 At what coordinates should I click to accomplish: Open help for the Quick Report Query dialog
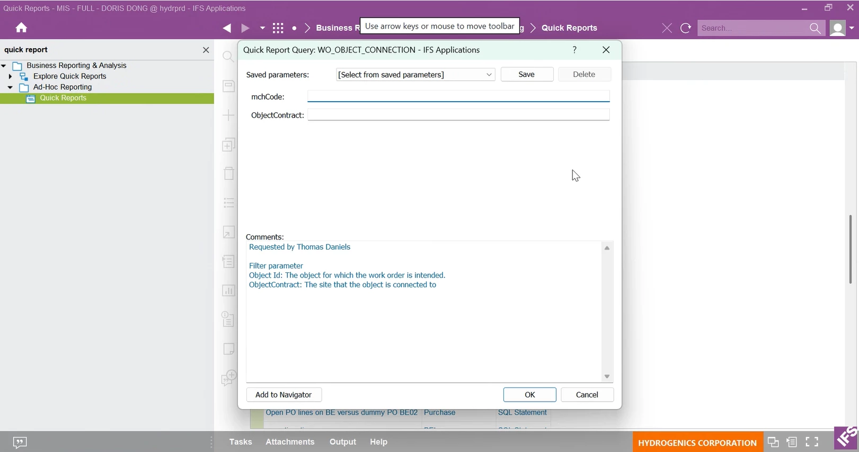click(x=574, y=50)
